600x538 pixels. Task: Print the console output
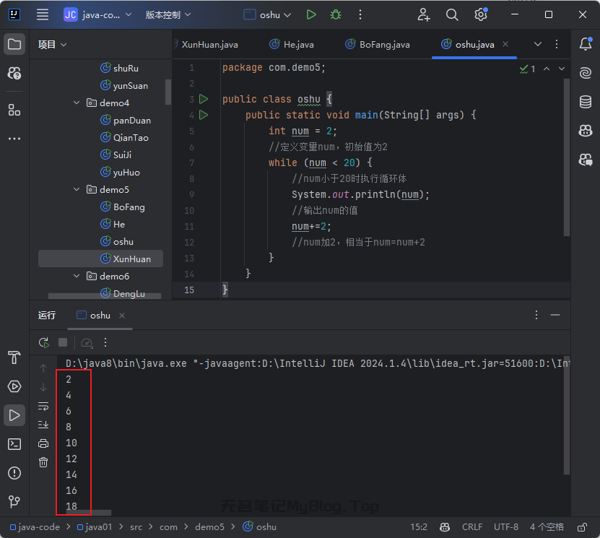[x=43, y=443]
